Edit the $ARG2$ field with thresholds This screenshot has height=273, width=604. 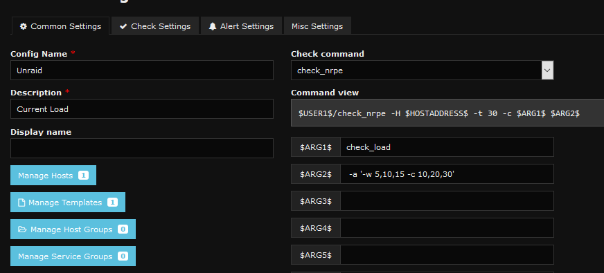click(447, 174)
